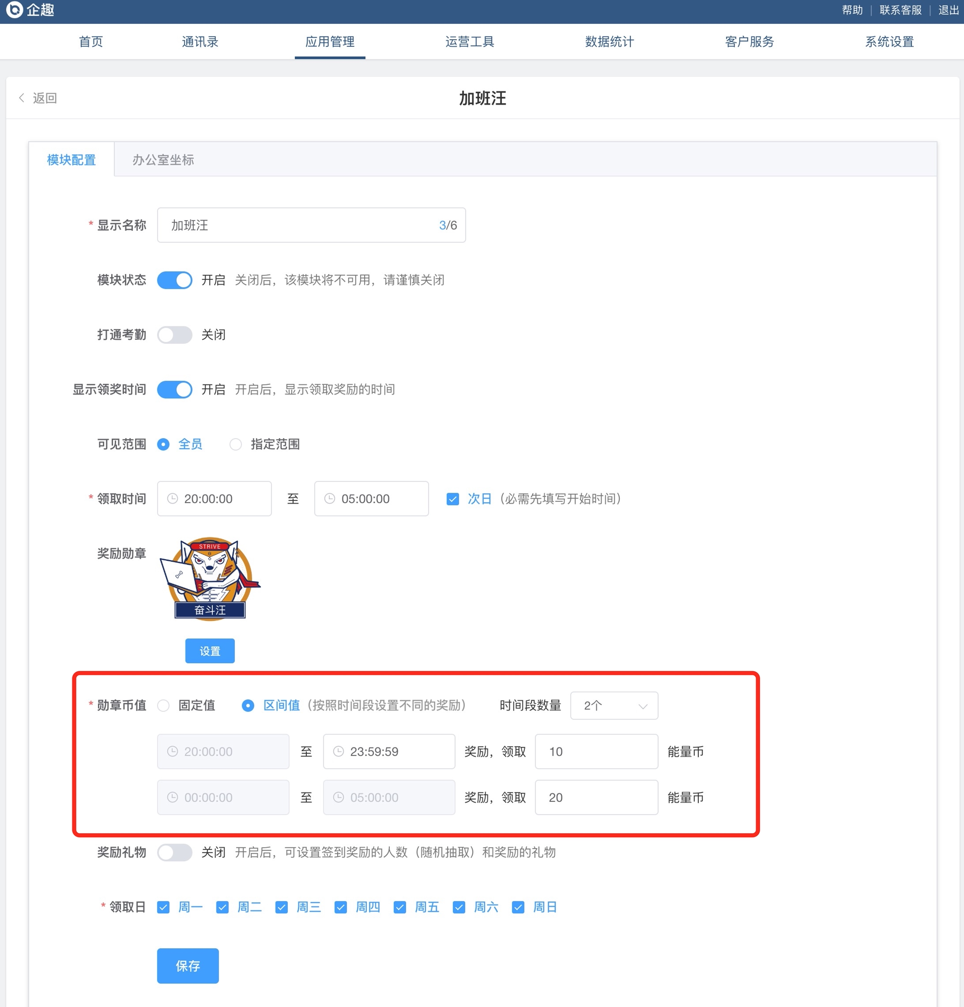The height and width of the screenshot is (1007, 964).
Task: Click the 返回 link
Action: [45, 98]
